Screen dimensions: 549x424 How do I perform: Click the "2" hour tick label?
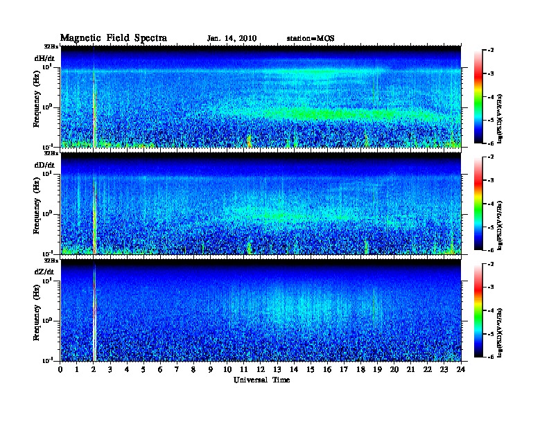94,369
